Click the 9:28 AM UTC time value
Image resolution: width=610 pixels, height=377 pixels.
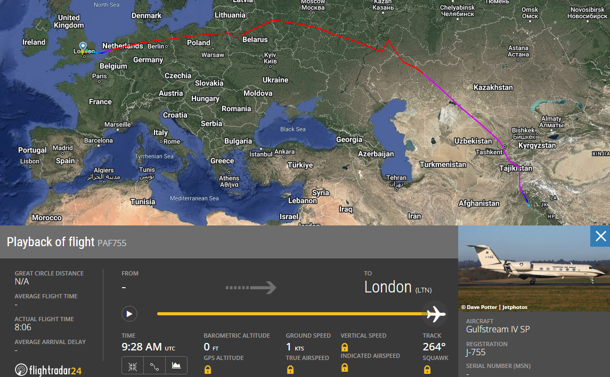[x=148, y=347]
